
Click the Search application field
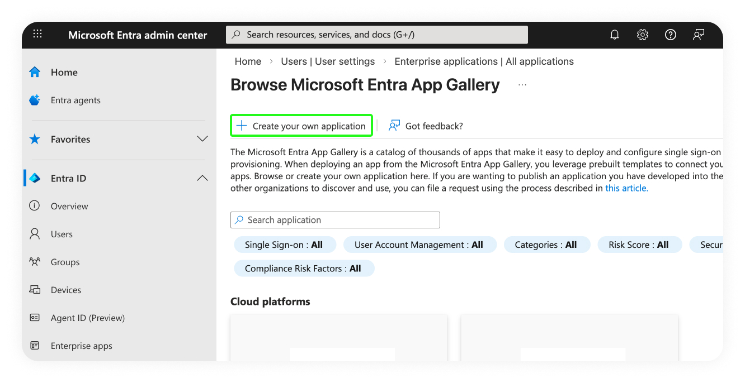pos(335,220)
